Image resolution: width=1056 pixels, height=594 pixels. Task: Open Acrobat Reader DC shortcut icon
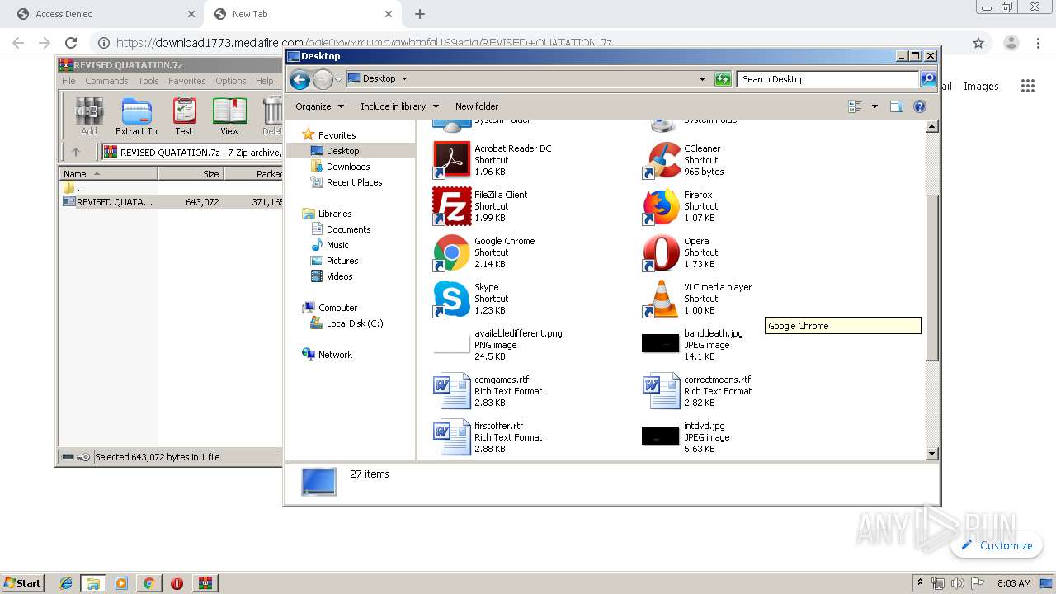point(451,160)
